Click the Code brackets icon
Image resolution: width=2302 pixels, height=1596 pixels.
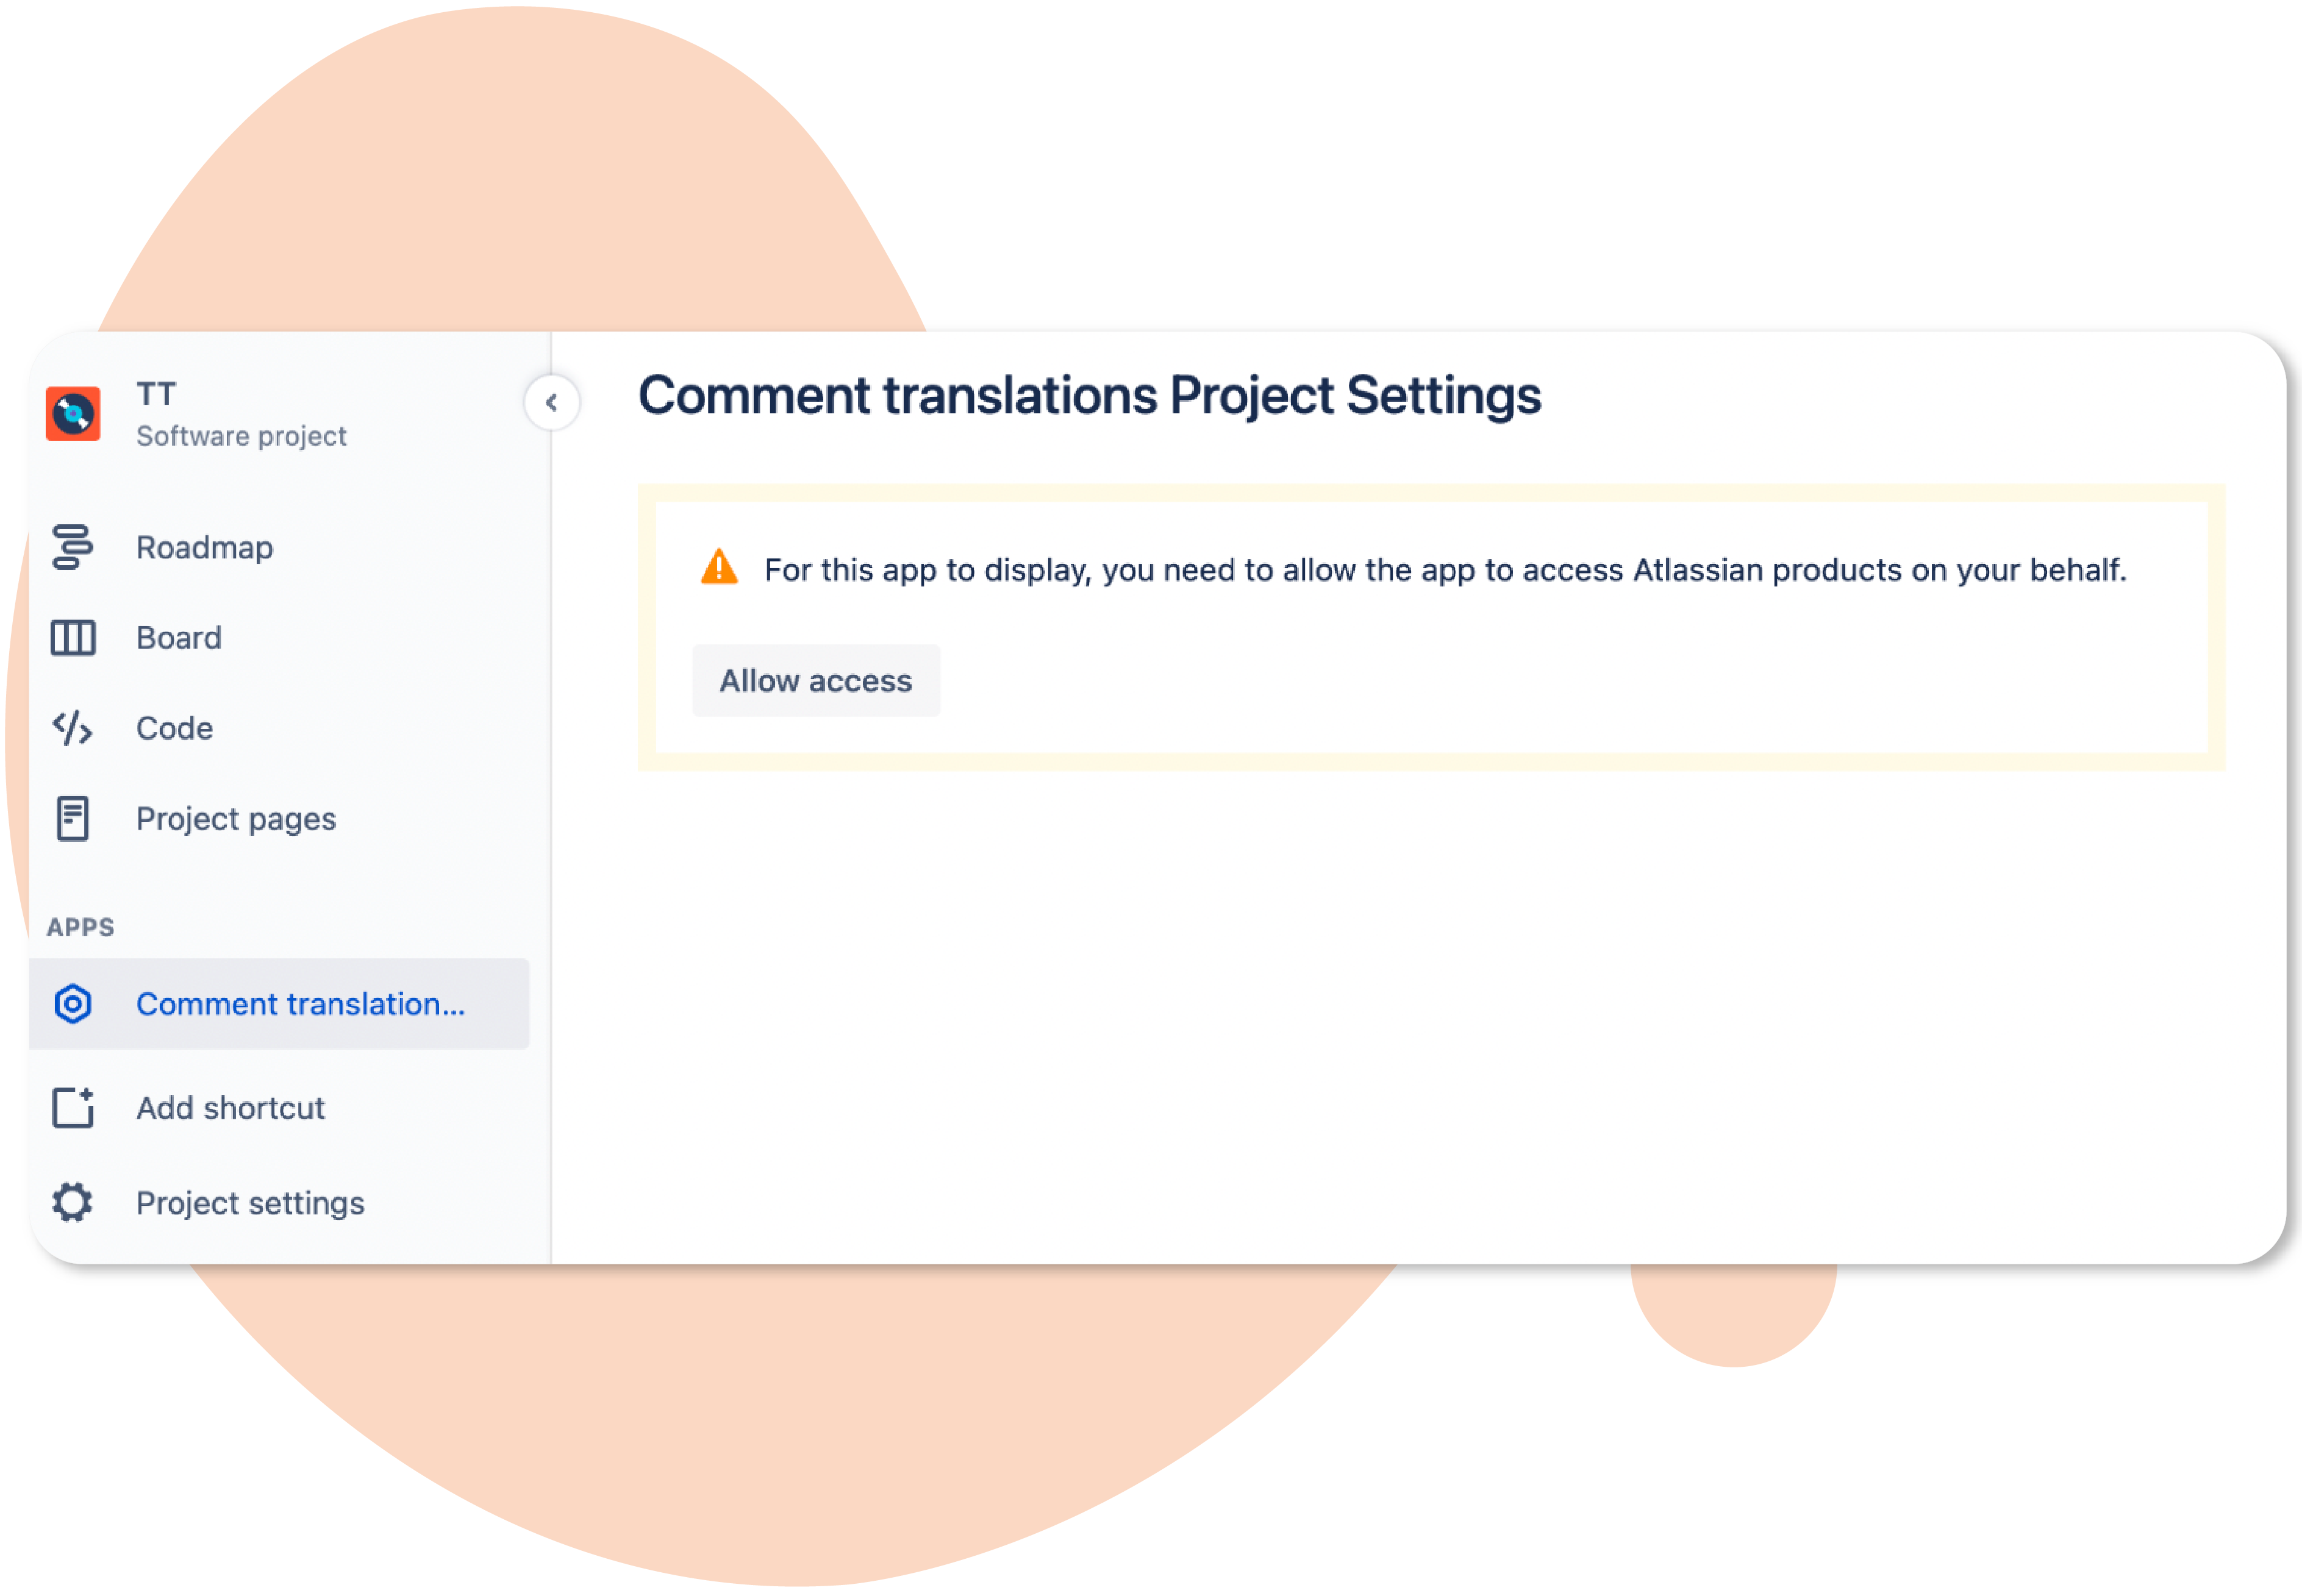click(x=72, y=728)
